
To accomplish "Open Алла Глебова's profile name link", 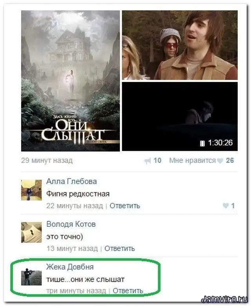I will pyautogui.click(x=72, y=182).
